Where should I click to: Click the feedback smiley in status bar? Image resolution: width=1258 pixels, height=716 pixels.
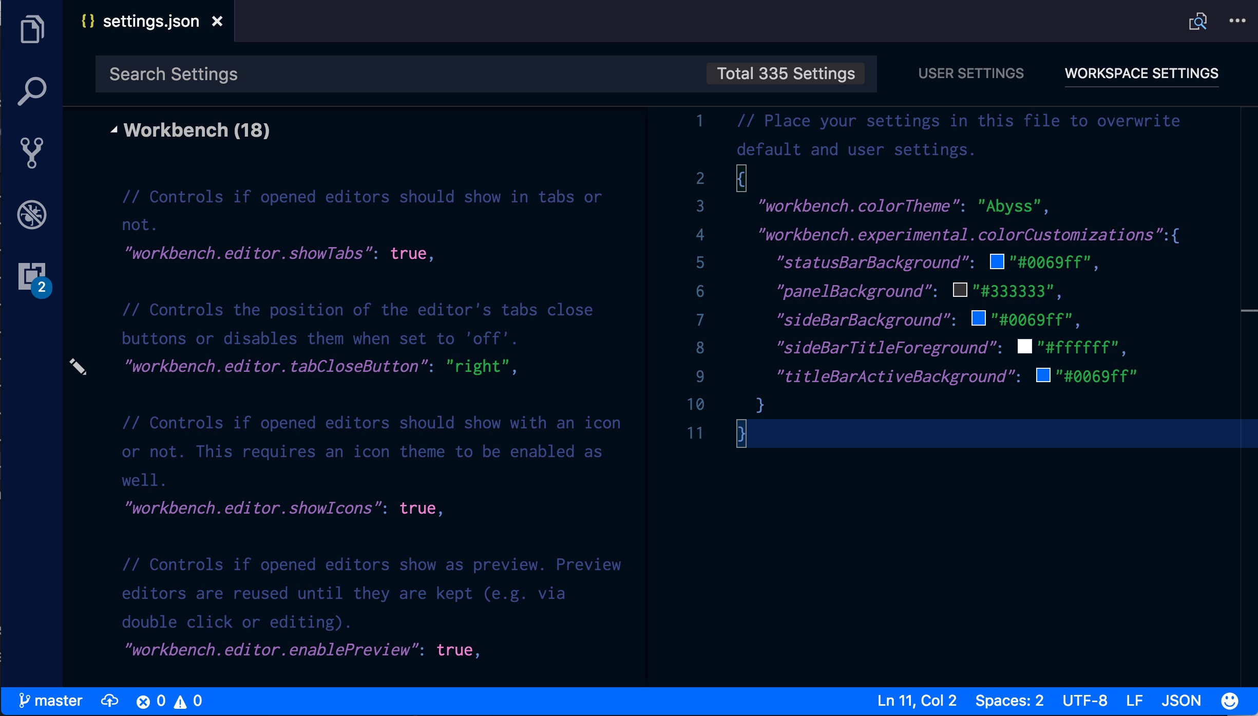coord(1229,701)
